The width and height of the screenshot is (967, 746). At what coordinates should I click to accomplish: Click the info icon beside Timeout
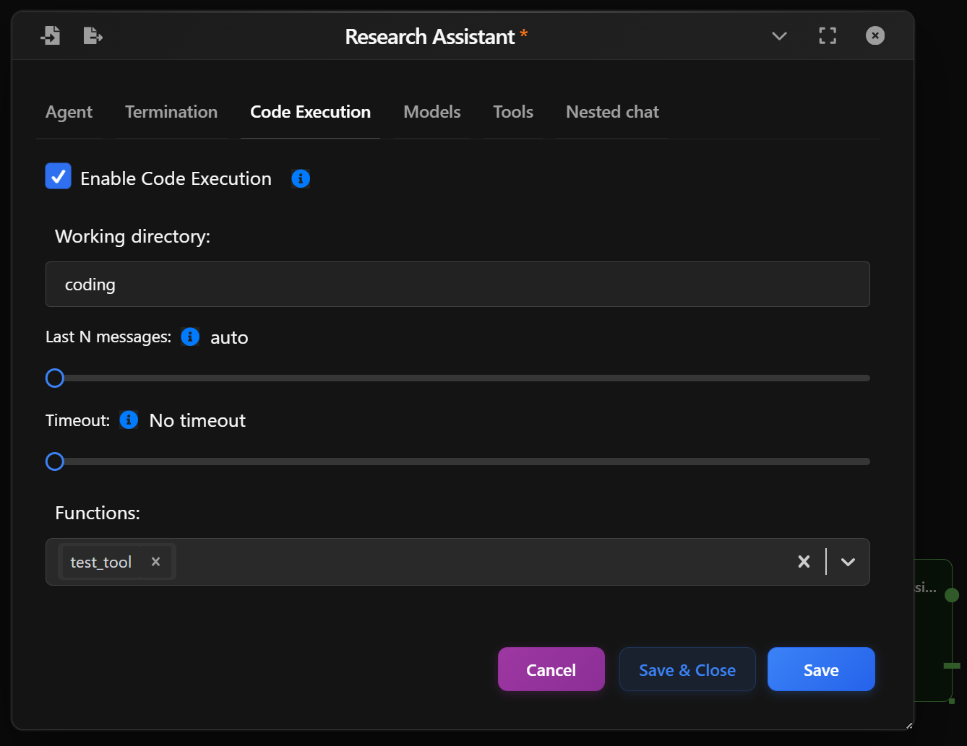click(128, 420)
